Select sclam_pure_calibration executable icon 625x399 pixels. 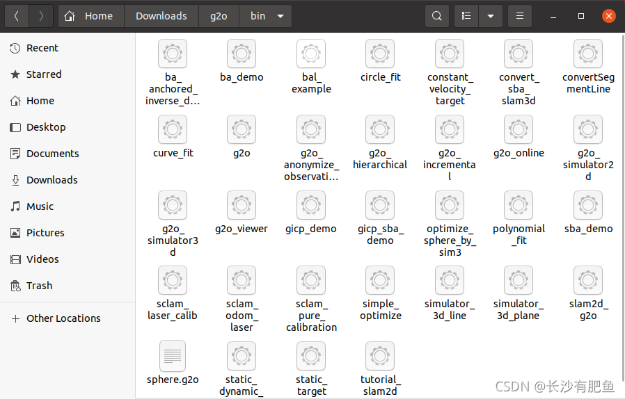[x=311, y=280]
